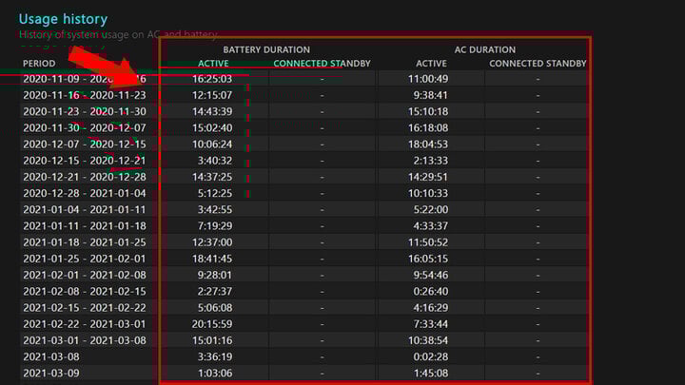This screenshot has width=685, height=385.
Task: Select AC active time 1:45:08
Action: pos(431,374)
